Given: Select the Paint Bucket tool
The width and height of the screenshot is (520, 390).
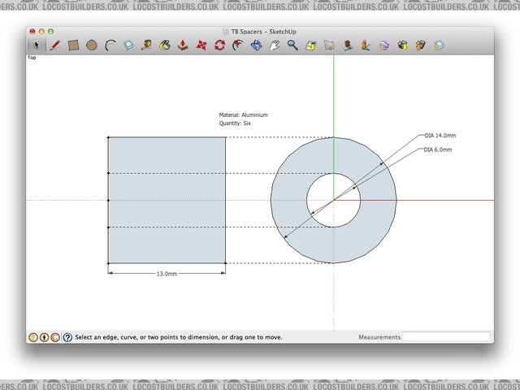Looking at the screenshot, I should coord(165,45).
